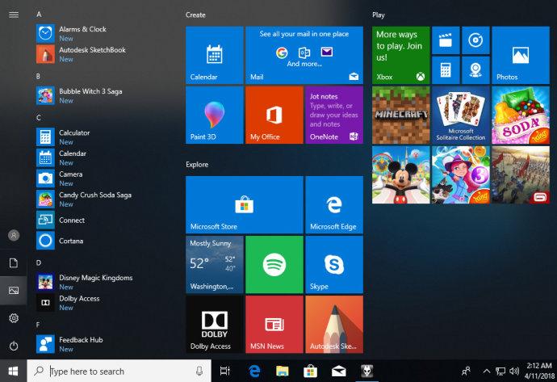Open Camera from the app list
This screenshot has height=382, width=557.
[103, 178]
